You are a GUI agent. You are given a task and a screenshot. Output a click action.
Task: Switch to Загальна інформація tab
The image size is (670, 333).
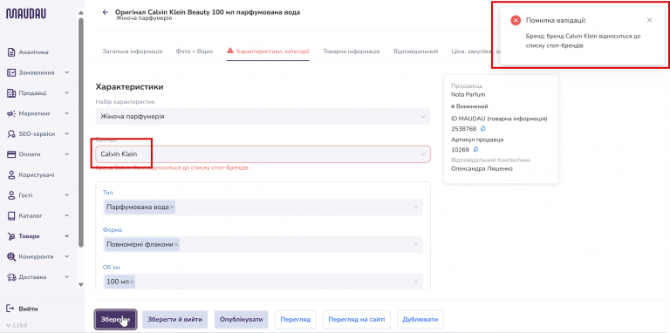click(133, 51)
